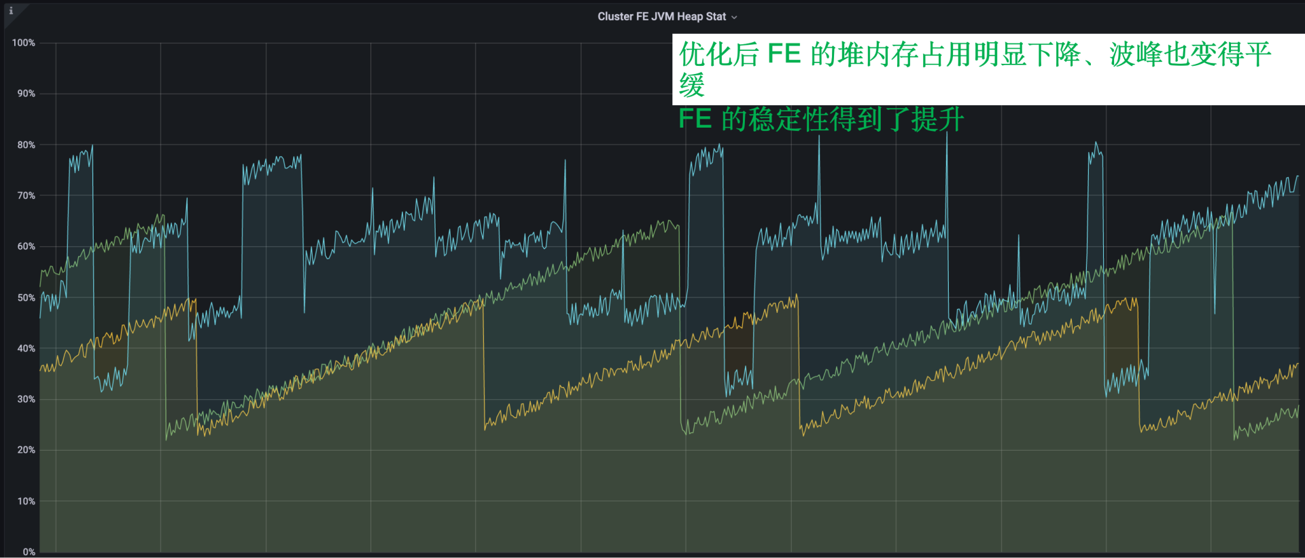Screen dimensions: 1305x558
Task: Click the 10% y-axis label
Action: point(26,501)
